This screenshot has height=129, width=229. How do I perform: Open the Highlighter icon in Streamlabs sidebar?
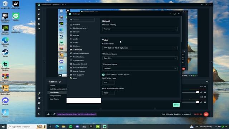pos(39,24)
